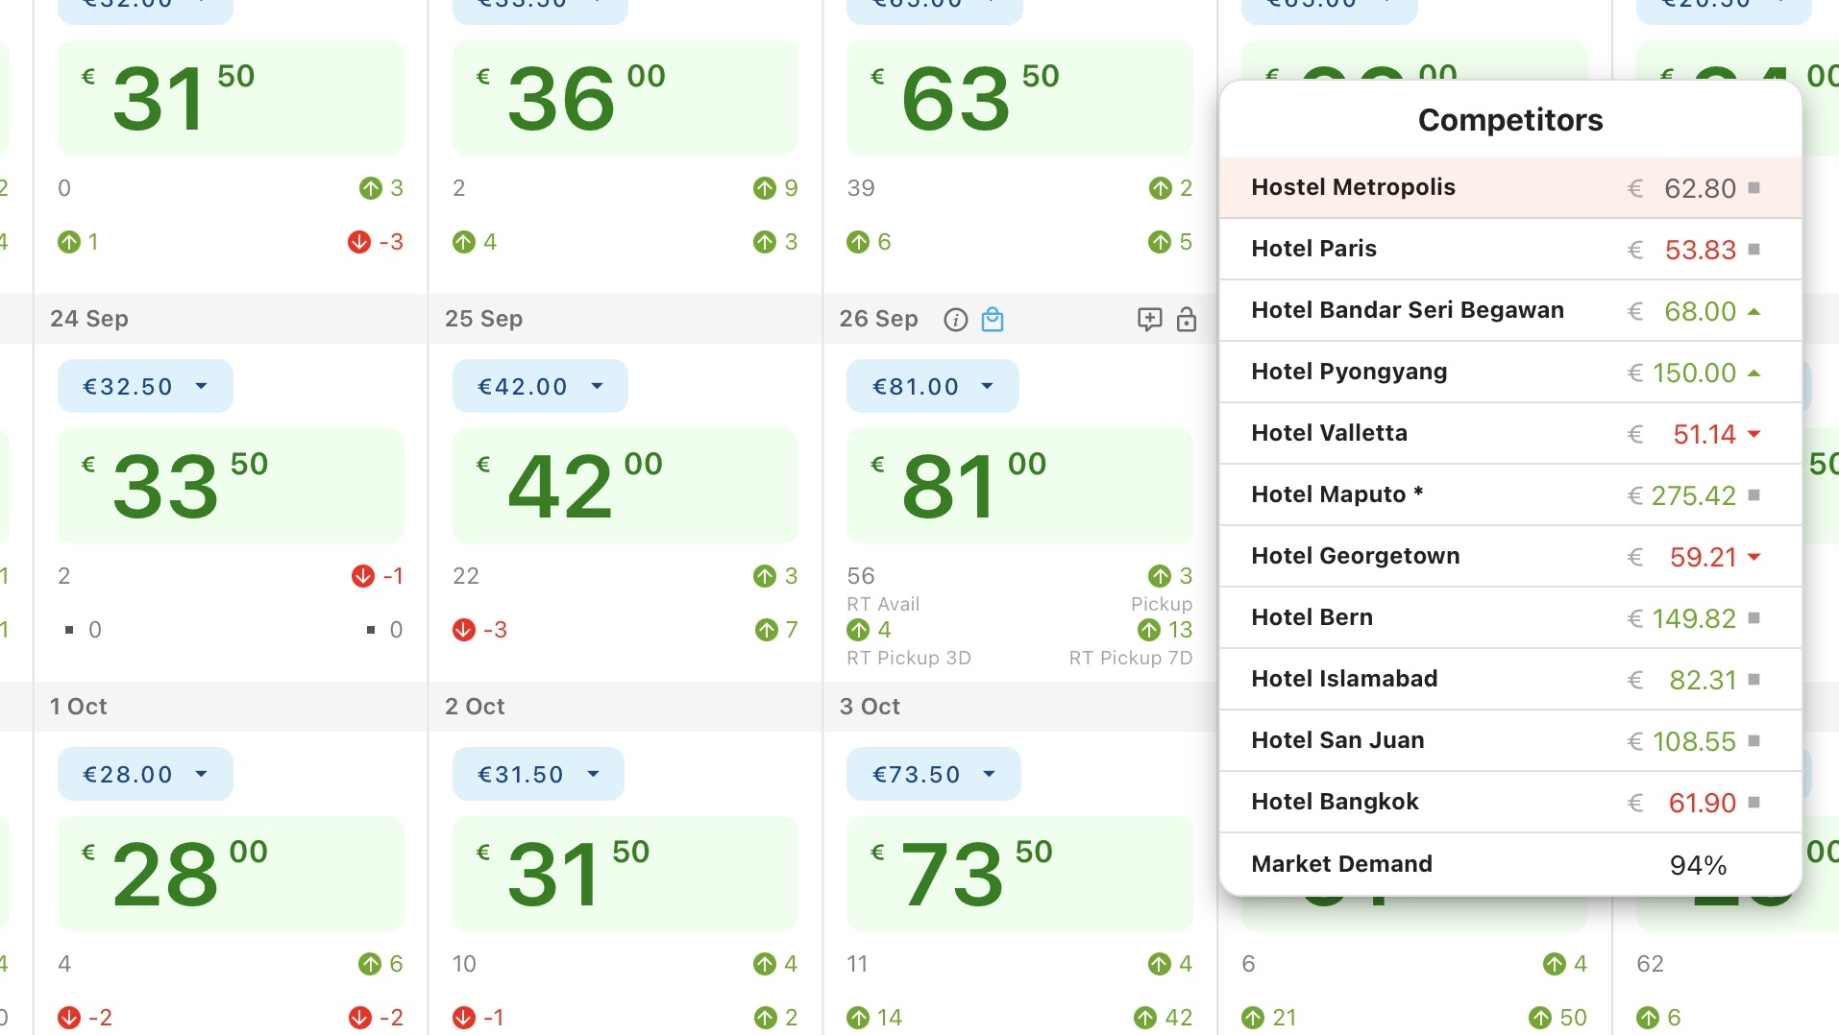Screen dimensions: 1839x1035
Task: Click the 2 Oct date header
Action: tap(475, 707)
